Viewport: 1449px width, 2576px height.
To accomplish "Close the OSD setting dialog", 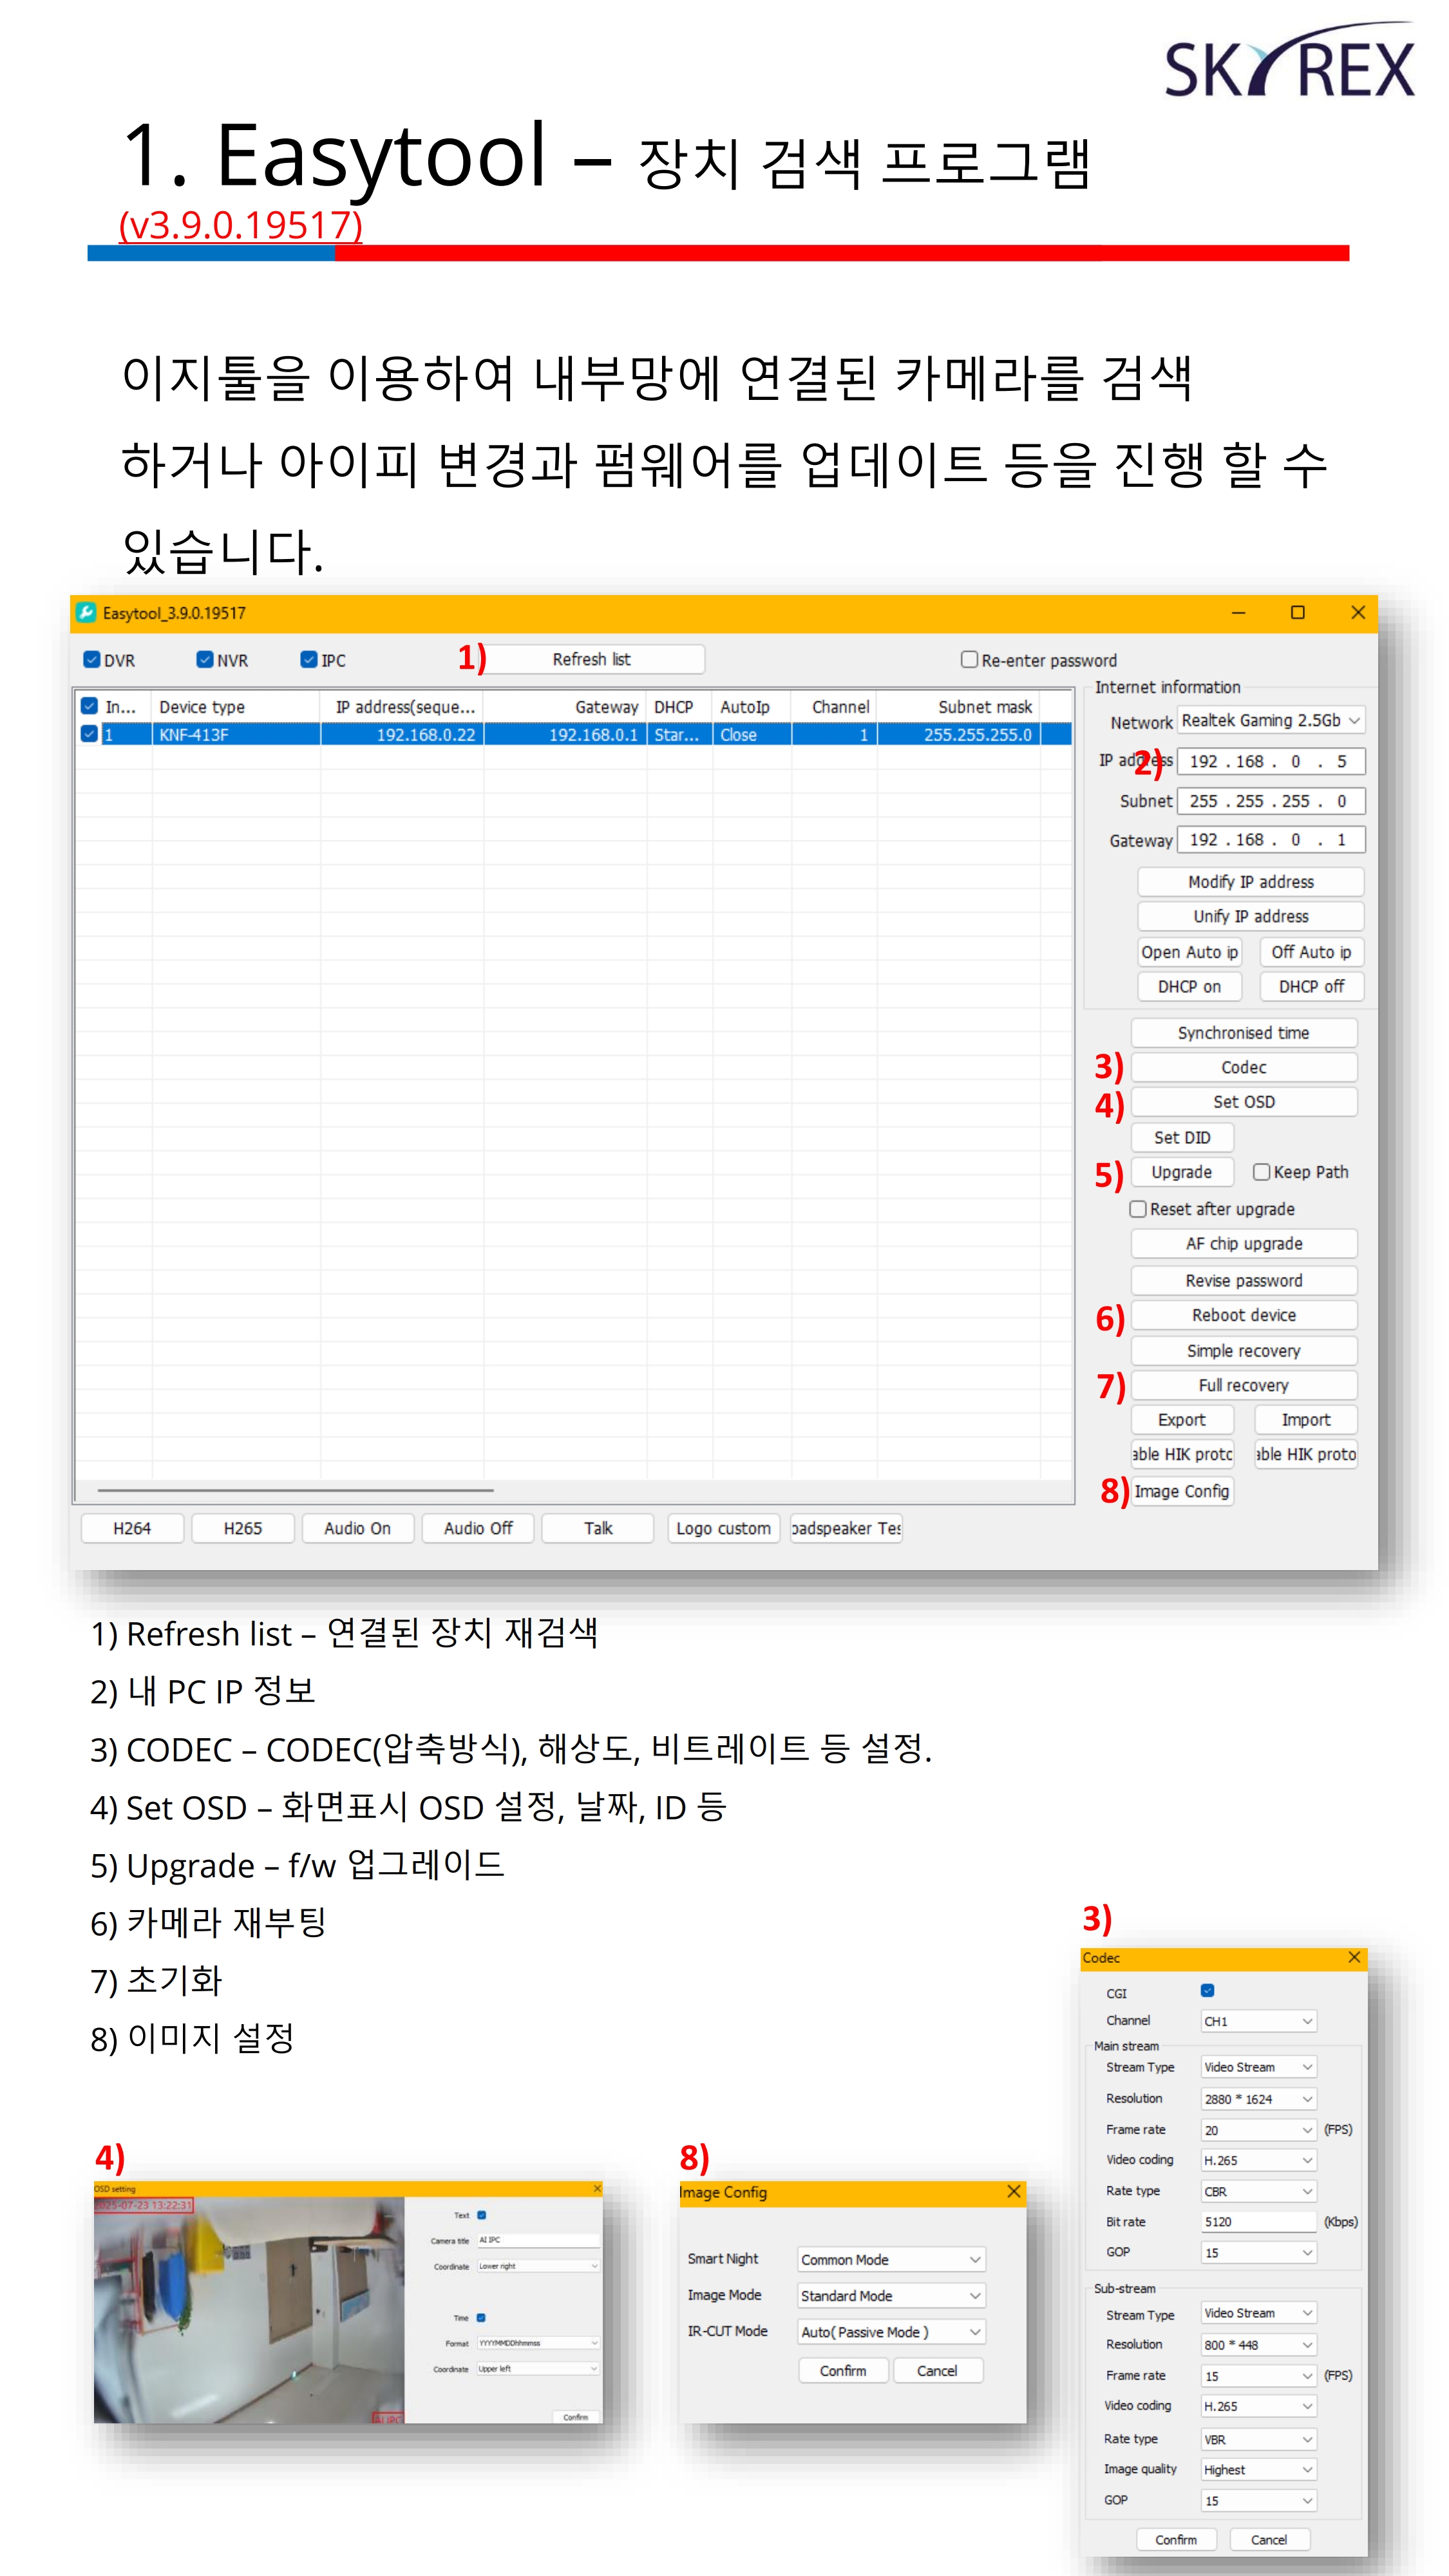I will click(x=597, y=2188).
